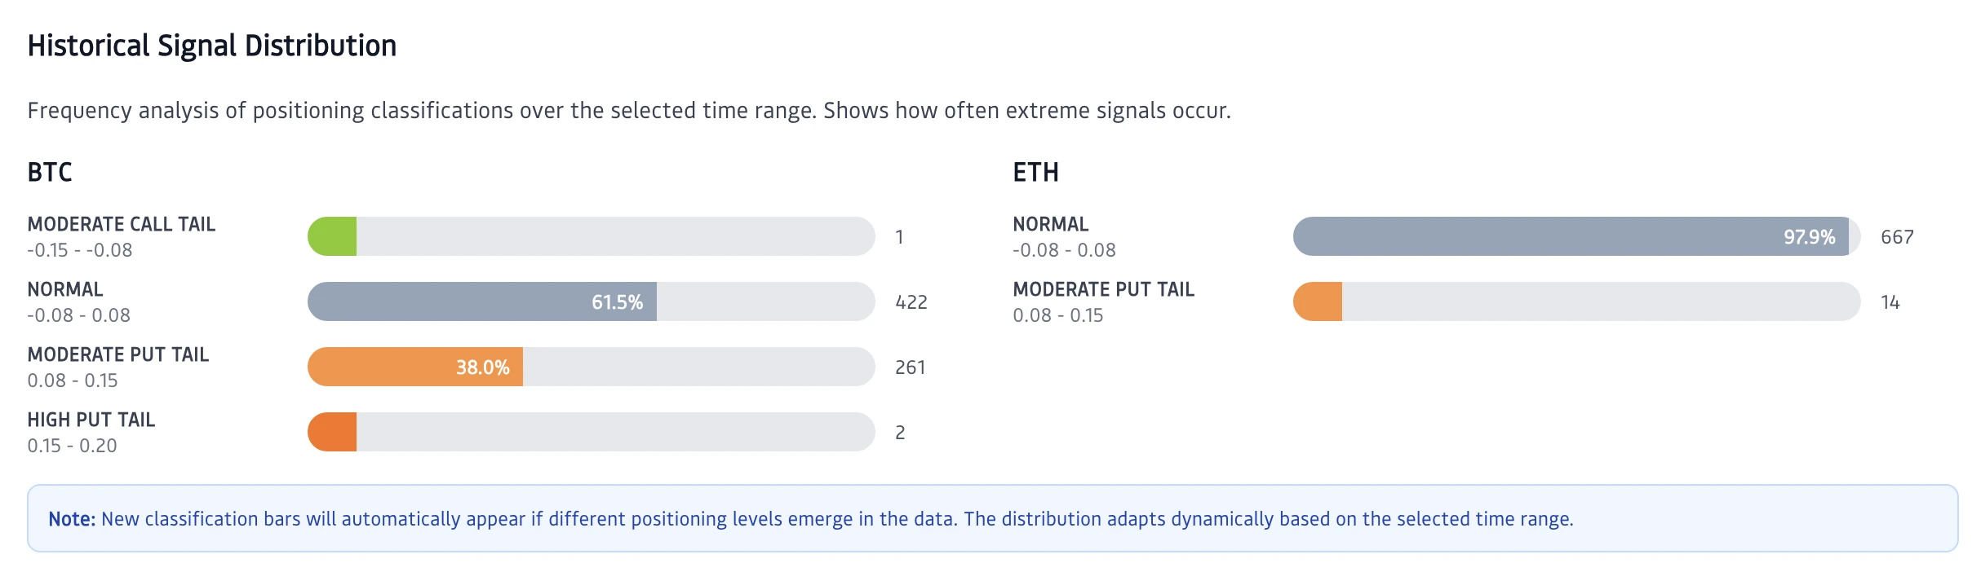The image size is (1981, 572).
Task: Select the BTC HIGH PUT TAIL label
Action: 91,420
